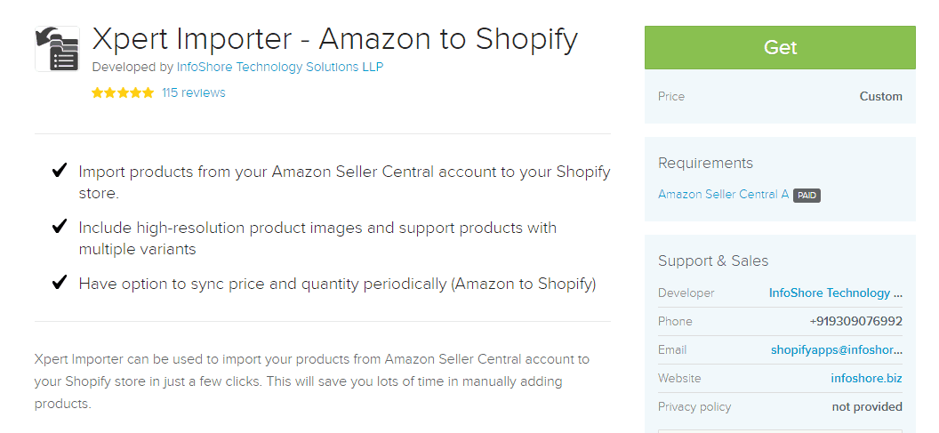Viewport: 939px width, 433px height.
Task: Click the phone number +919309076992
Action: [x=855, y=322]
